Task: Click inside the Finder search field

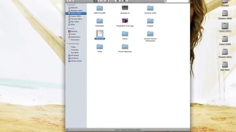Action: coord(176,1)
